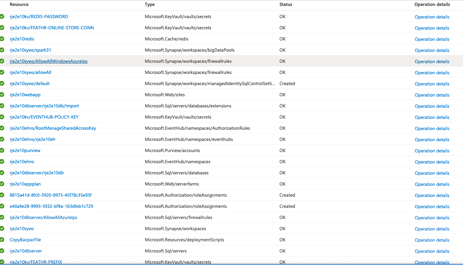Screen dimensions: 463x265
Task: Open Operation details for rje2e10syws/default
Action: tap(432, 84)
